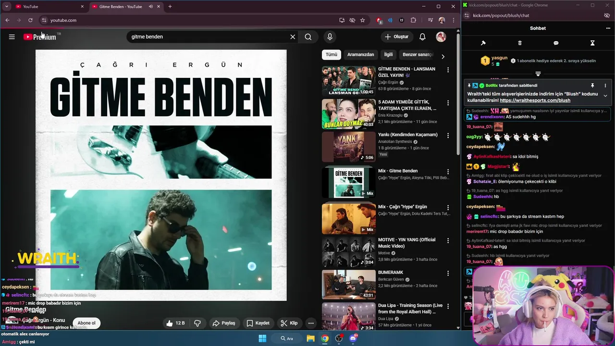Run search with magnifier button

(x=308, y=37)
